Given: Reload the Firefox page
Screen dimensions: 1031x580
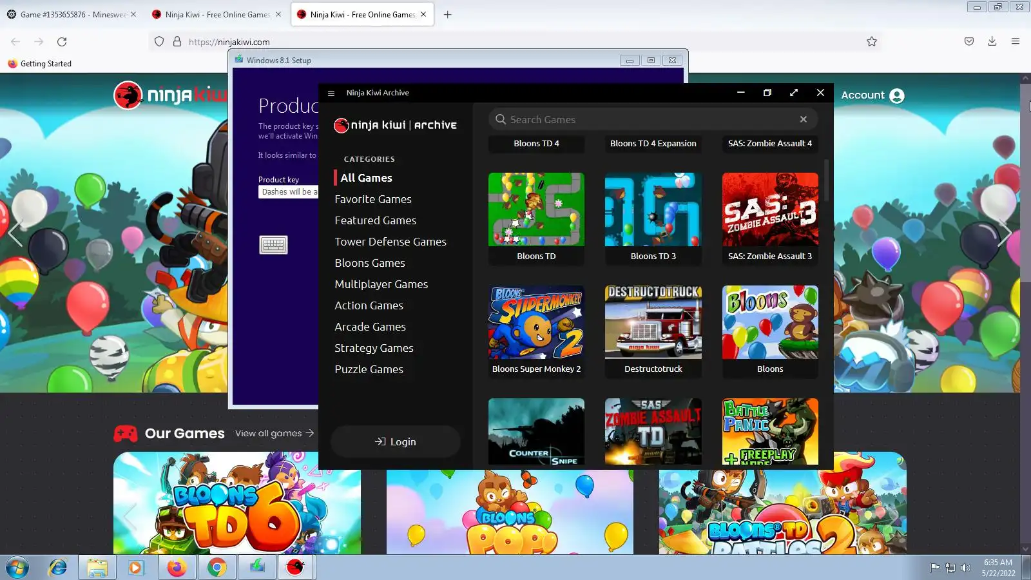Looking at the screenshot, I should click(62, 42).
